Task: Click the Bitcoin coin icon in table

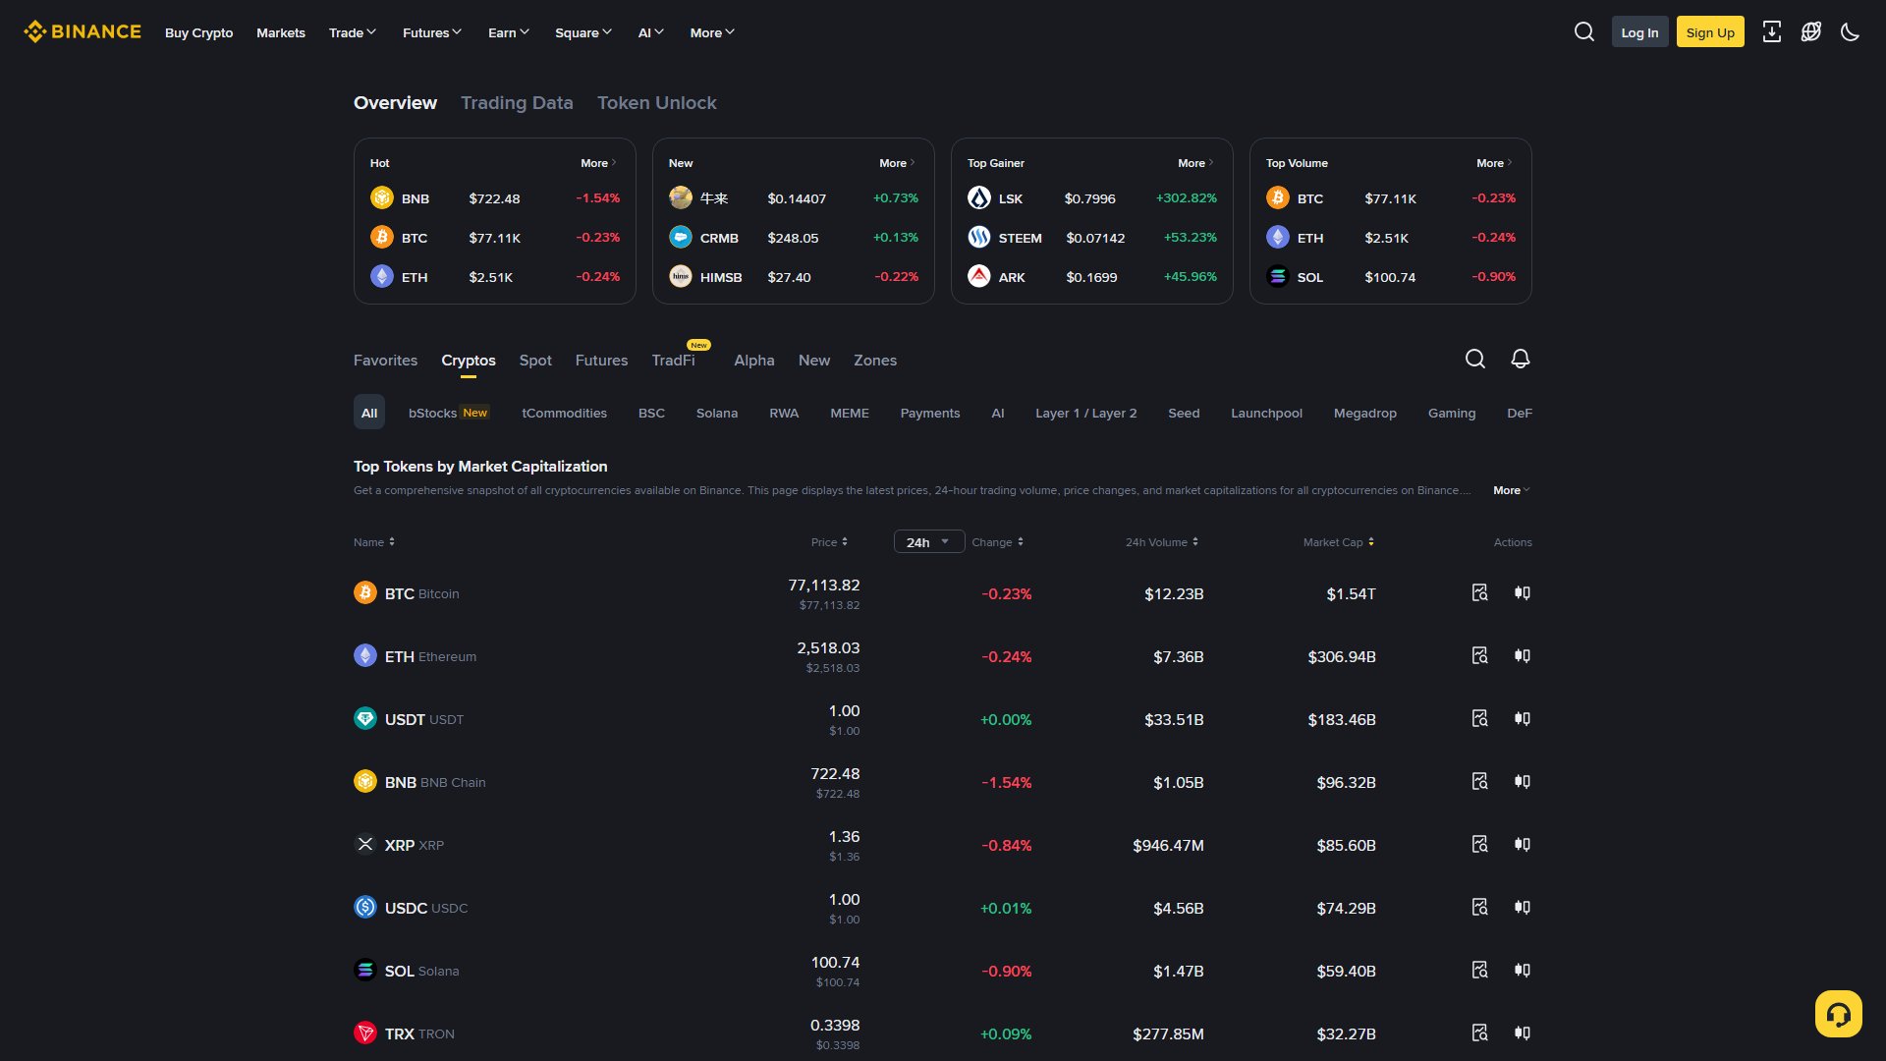Action: tap(365, 592)
